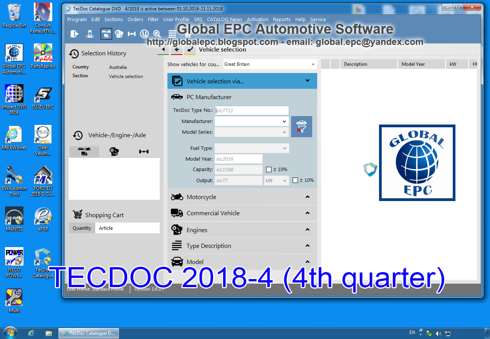Expand the Commercial Vehicle section

[x=242, y=213]
